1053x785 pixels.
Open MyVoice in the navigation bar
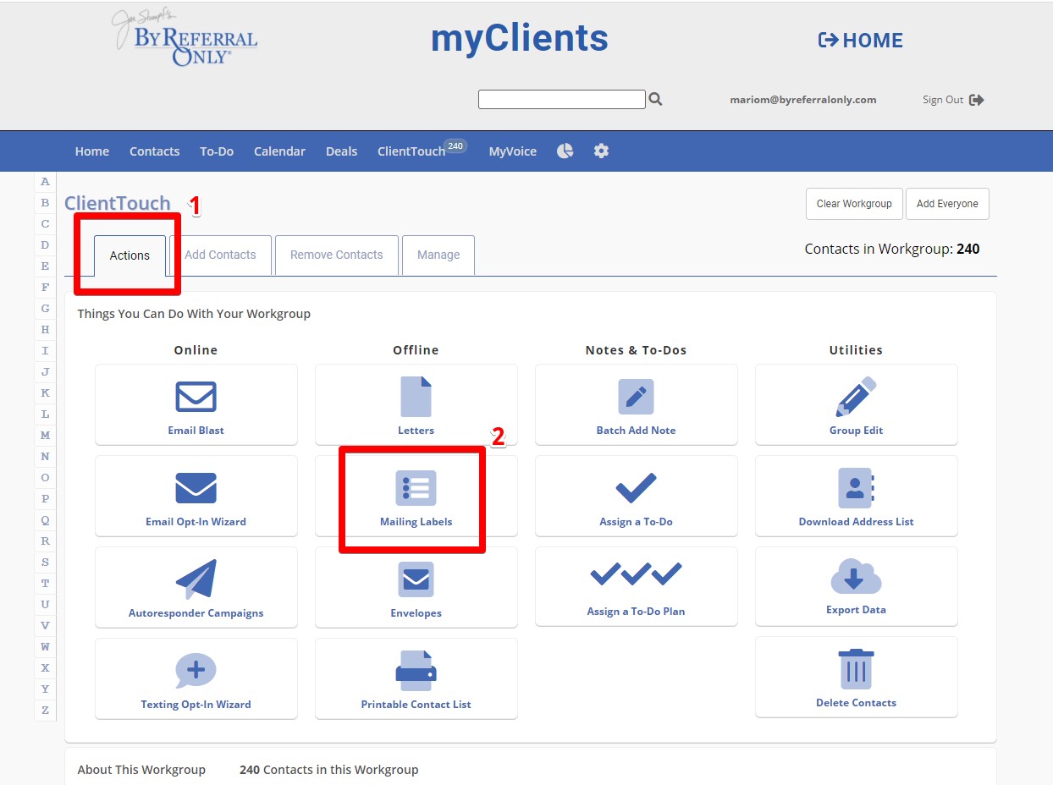pyautogui.click(x=513, y=151)
